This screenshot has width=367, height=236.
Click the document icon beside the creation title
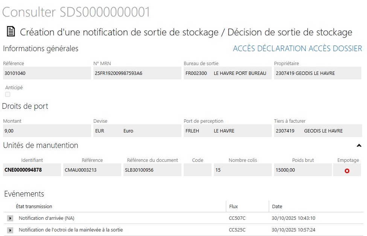pos(11,32)
